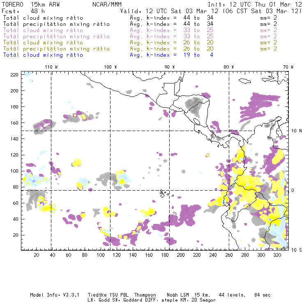The image size is (304, 304).
Task: Click the "Tiedtke" scheme name in footer
Action: pos(97,295)
